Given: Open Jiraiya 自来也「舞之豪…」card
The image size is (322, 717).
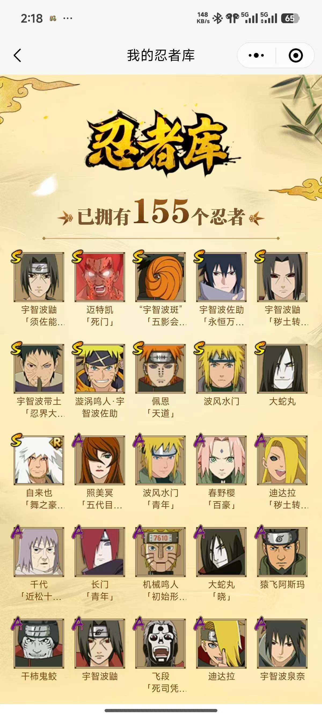Looking at the screenshot, I should point(39,460).
